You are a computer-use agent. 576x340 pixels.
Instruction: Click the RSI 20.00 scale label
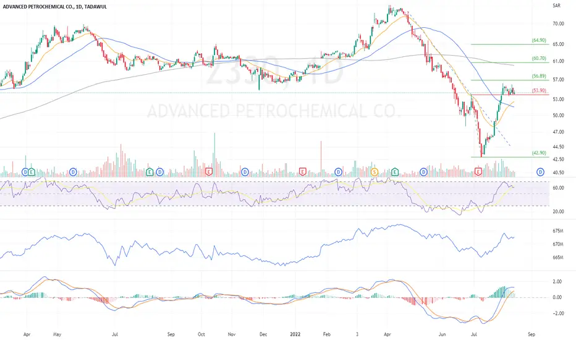click(558, 211)
